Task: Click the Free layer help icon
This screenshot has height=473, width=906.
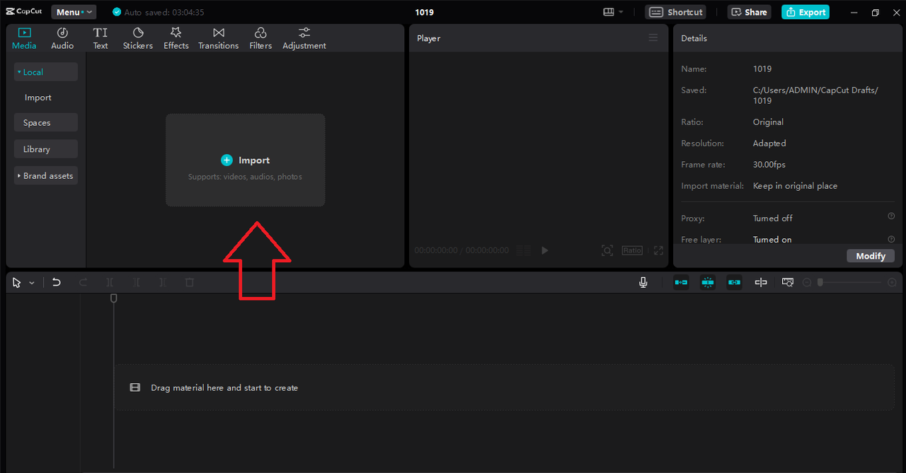Action: [x=891, y=239]
